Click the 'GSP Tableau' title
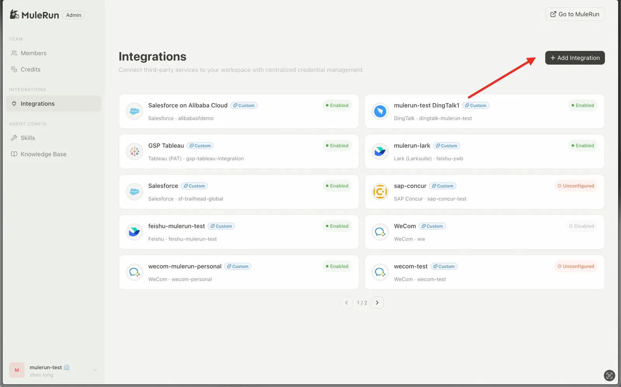Image resolution: width=621 pixels, height=387 pixels. [166, 146]
